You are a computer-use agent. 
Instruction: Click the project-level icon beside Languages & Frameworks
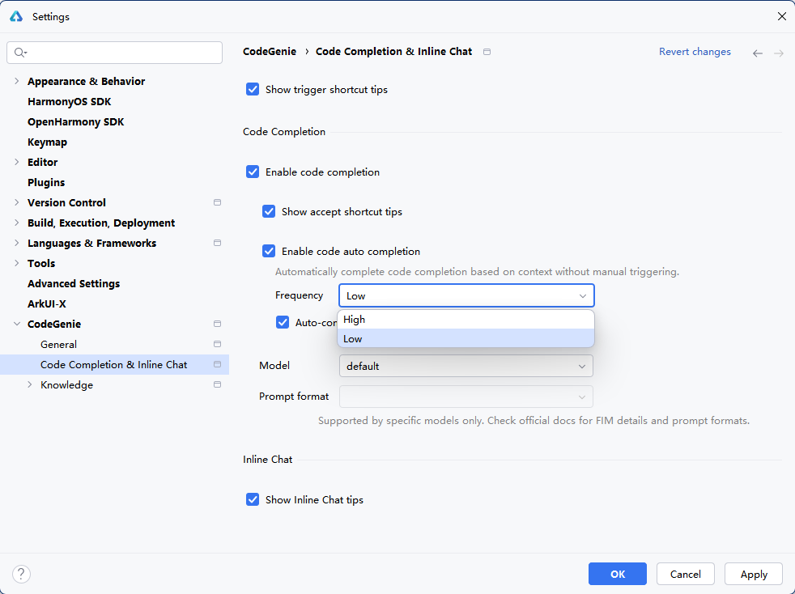pos(217,243)
